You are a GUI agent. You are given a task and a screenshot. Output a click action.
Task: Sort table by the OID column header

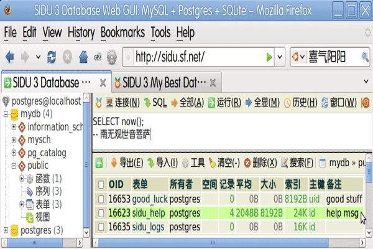pos(116,185)
